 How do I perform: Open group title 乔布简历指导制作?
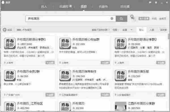(x=84, y=71)
